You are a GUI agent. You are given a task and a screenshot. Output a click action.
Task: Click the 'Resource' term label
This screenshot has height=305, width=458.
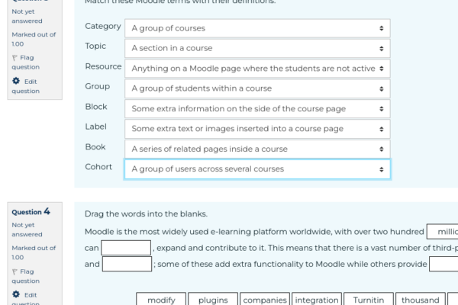coord(103,66)
